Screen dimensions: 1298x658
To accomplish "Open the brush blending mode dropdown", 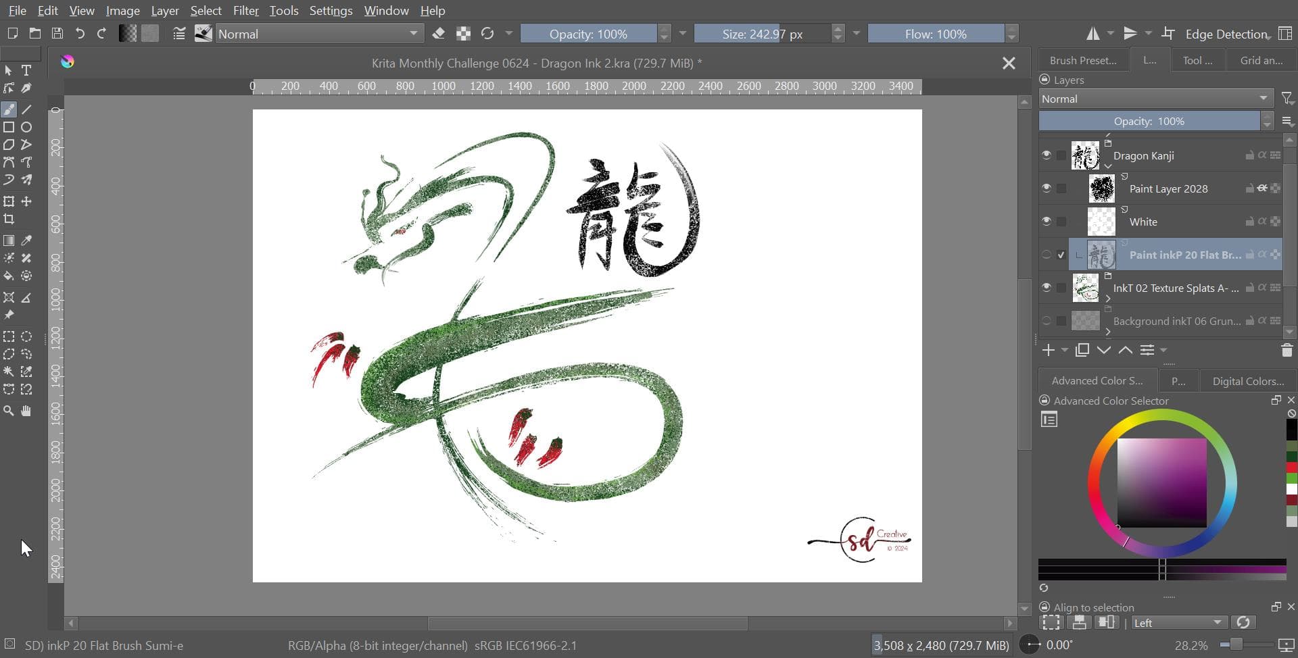I will click(319, 34).
